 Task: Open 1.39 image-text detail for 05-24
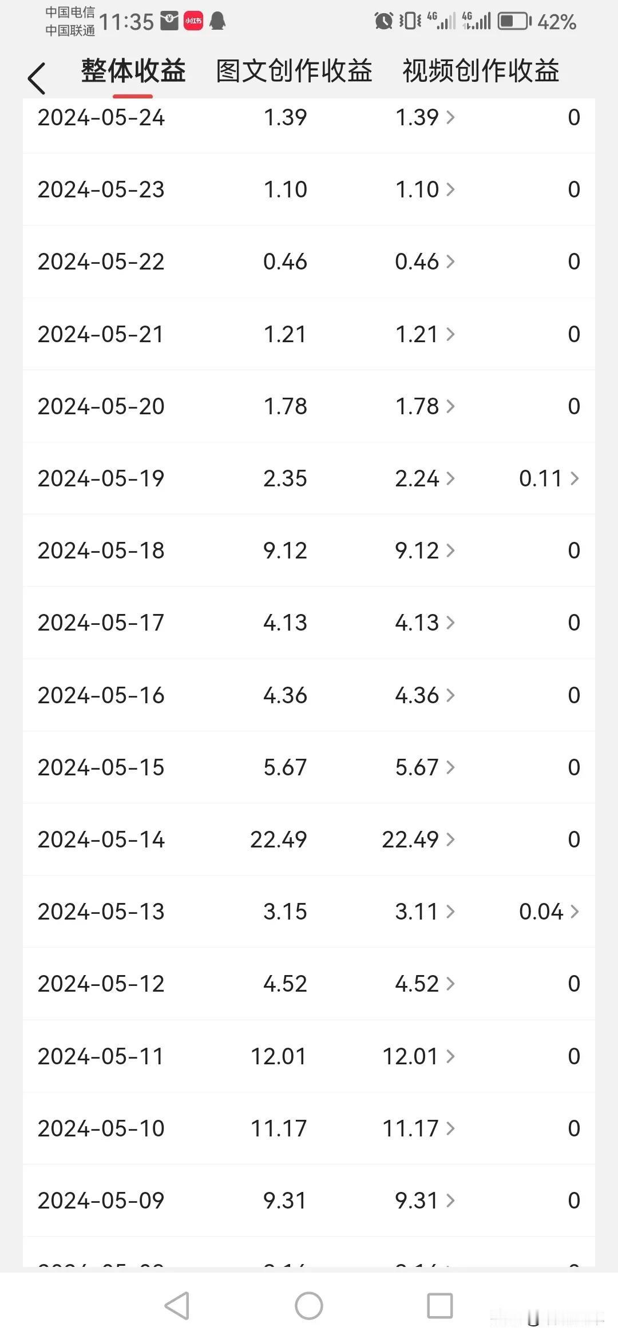[425, 117]
